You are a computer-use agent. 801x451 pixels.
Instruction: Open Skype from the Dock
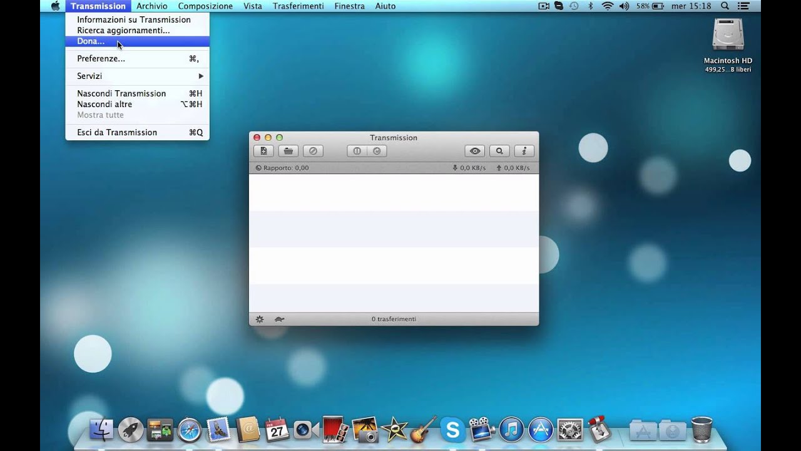pyautogui.click(x=452, y=430)
